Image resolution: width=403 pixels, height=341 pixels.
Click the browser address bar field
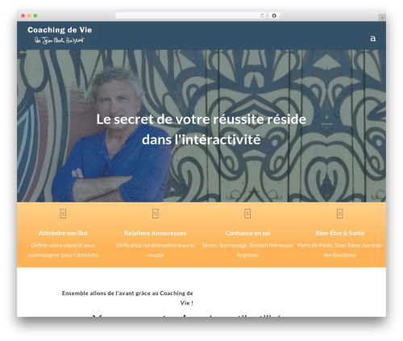[191, 16]
